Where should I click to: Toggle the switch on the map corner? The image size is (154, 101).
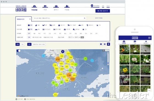(x=18, y=51)
